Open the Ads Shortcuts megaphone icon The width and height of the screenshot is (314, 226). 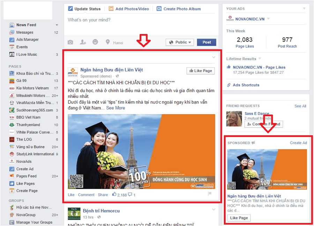click(x=230, y=85)
